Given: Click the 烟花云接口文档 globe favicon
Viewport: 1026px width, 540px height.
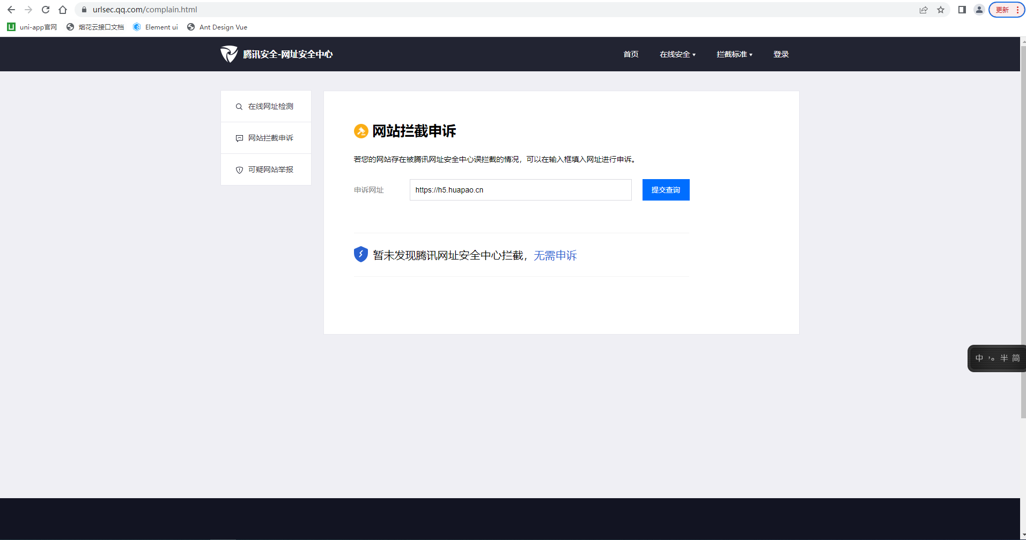Looking at the screenshot, I should point(70,27).
